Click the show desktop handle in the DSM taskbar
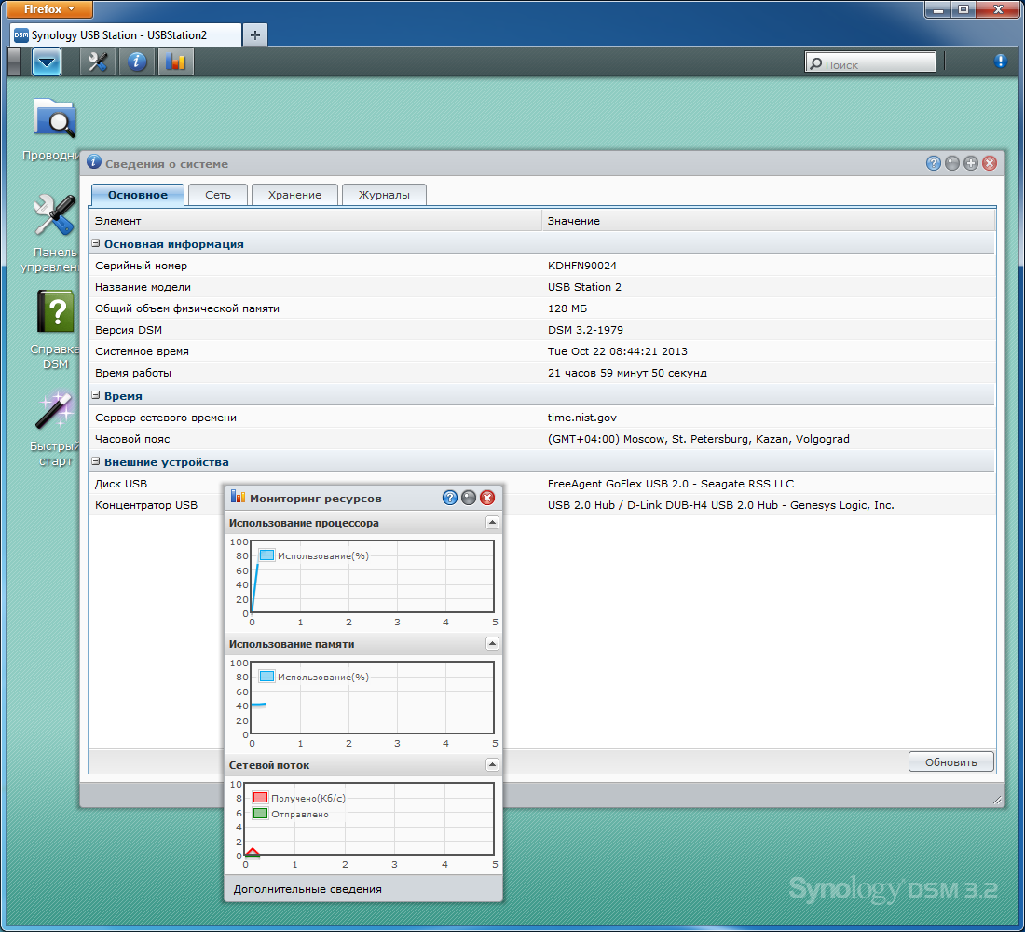1025x932 pixels. point(14,62)
